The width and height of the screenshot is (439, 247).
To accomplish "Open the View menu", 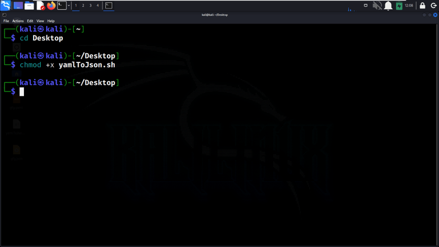I will coord(40,21).
